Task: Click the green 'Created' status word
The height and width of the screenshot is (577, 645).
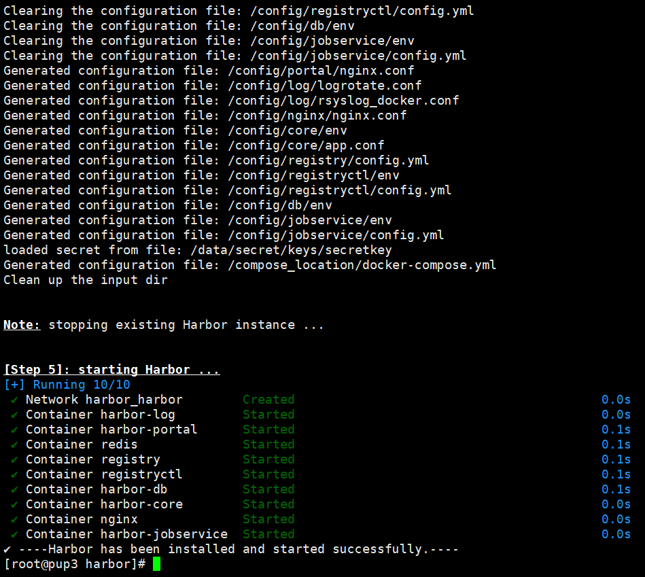Action: pyautogui.click(x=268, y=400)
